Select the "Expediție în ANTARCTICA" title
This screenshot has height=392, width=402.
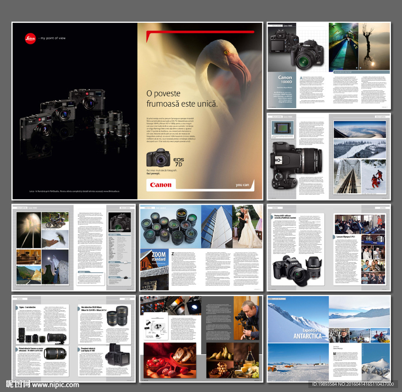click(x=308, y=334)
